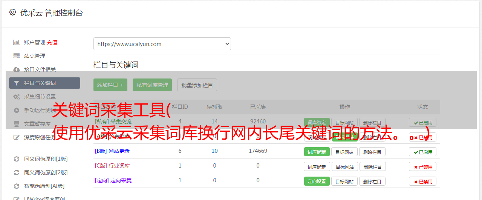Click the green 定向设置 button
The height and width of the screenshot is (200, 482).
pos(317,181)
